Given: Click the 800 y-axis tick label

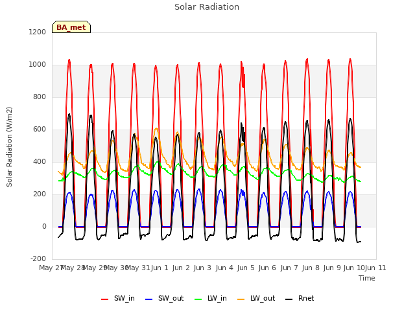Looking at the screenshot, I should pos(40,97).
